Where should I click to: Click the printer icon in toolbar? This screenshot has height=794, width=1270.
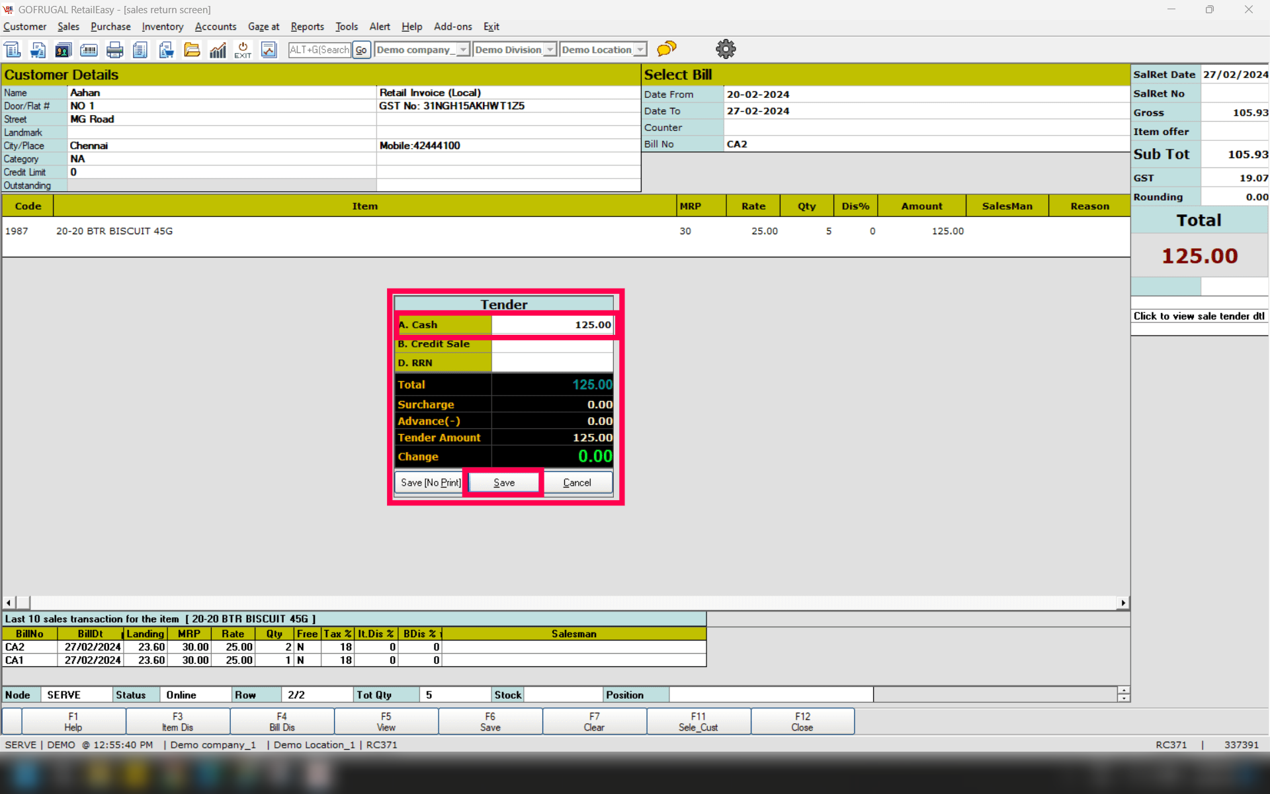click(x=114, y=50)
